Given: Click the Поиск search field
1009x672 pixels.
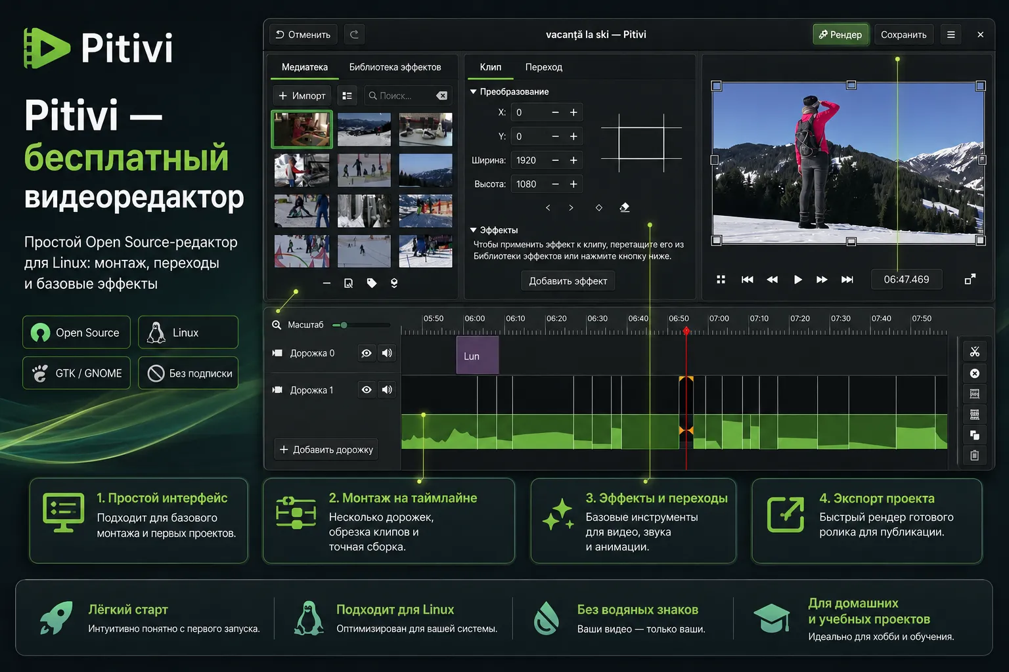Looking at the screenshot, I should click(x=407, y=96).
